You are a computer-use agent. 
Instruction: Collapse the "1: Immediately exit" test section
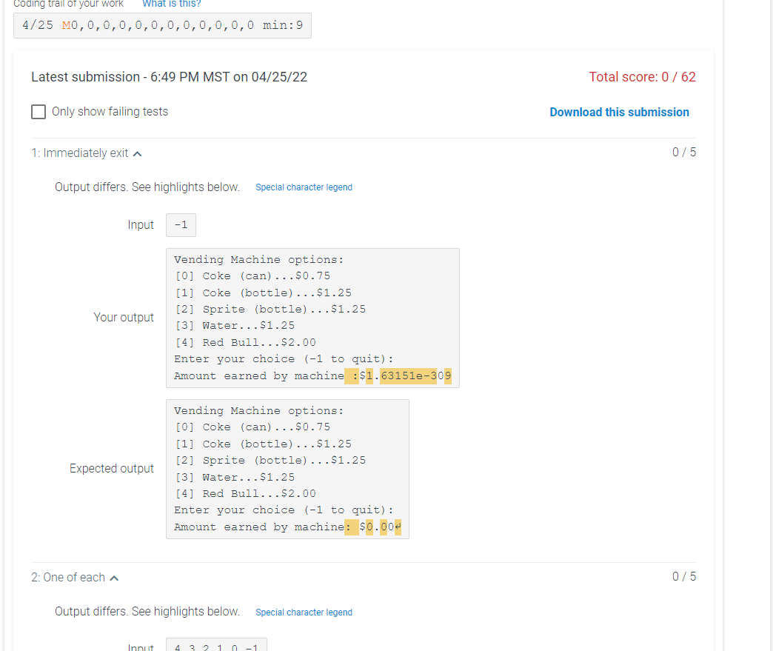pyautogui.click(x=138, y=153)
